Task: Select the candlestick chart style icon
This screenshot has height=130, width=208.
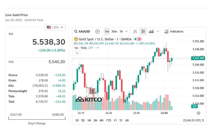Action: click(x=143, y=31)
